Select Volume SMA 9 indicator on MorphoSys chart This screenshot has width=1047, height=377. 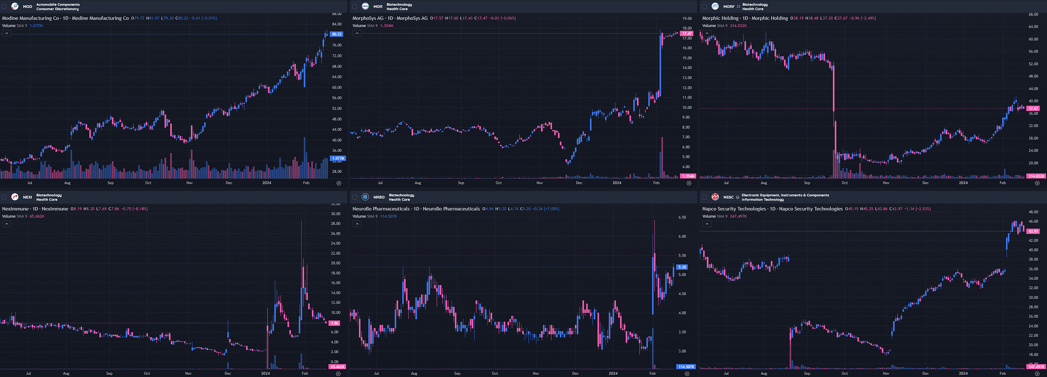[365, 26]
